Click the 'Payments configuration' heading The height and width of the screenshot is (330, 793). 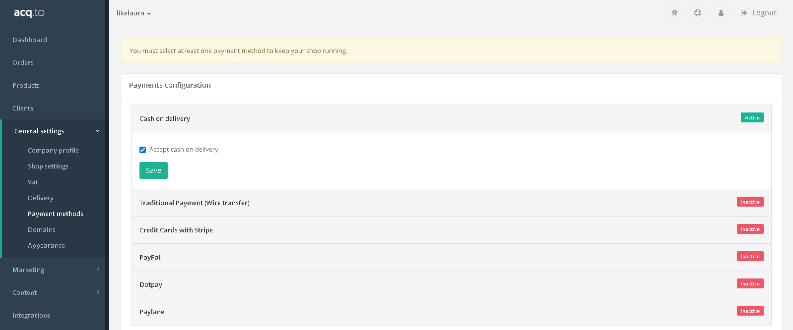pyautogui.click(x=170, y=85)
